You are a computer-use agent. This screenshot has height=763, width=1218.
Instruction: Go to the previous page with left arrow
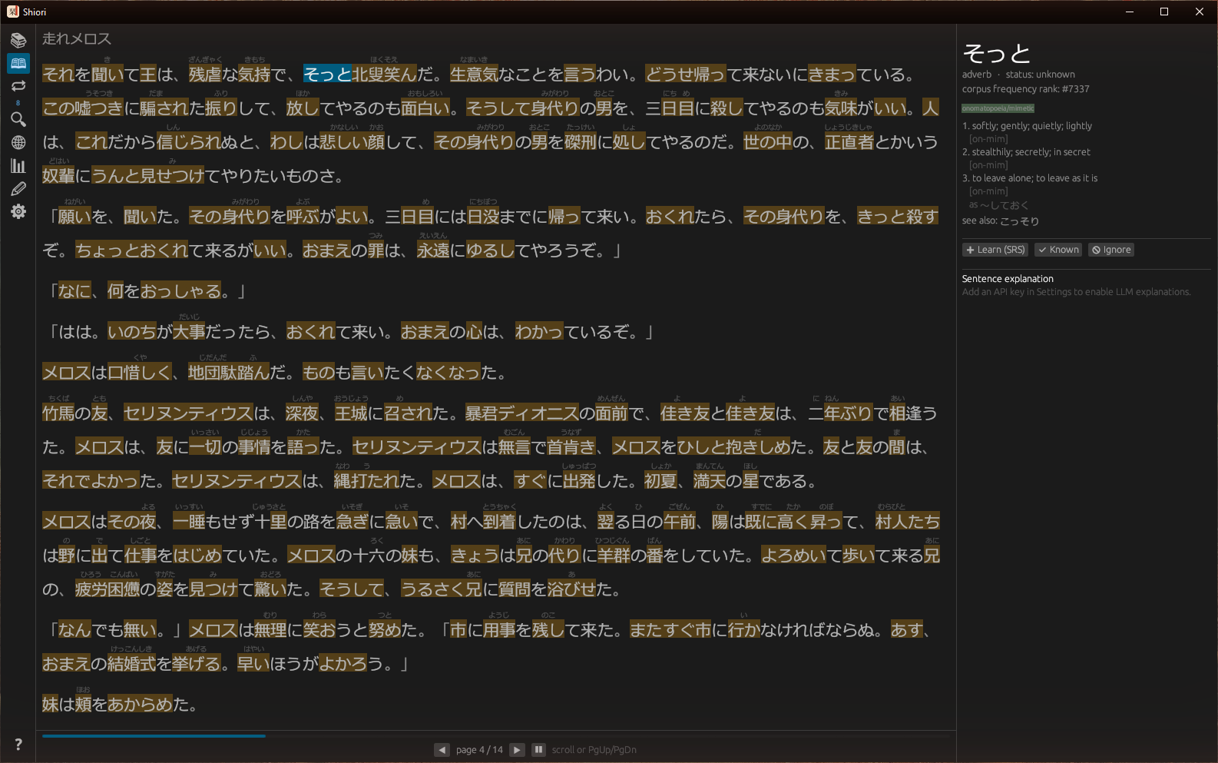point(442,750)
